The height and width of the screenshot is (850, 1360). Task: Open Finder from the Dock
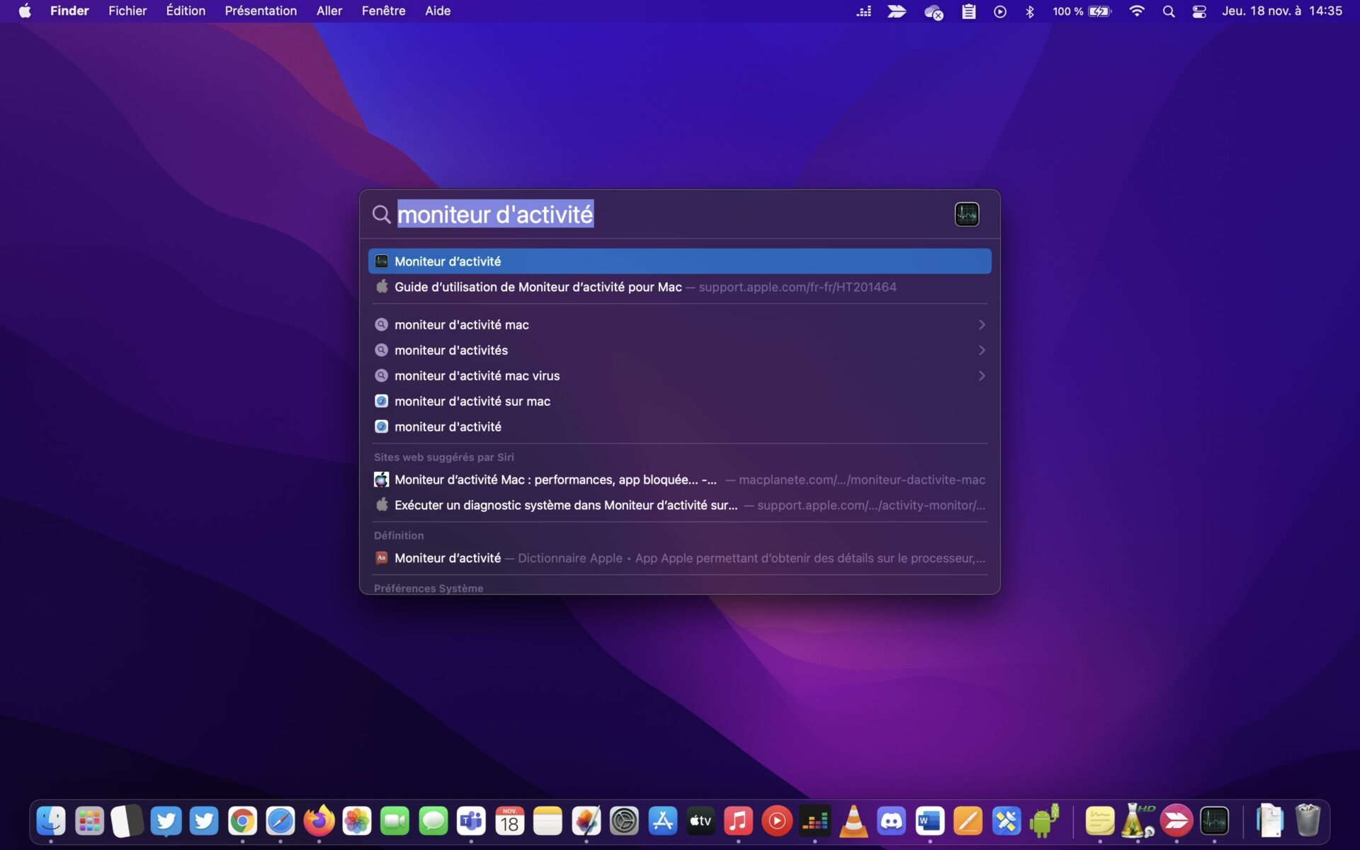(x=51, y=821)
